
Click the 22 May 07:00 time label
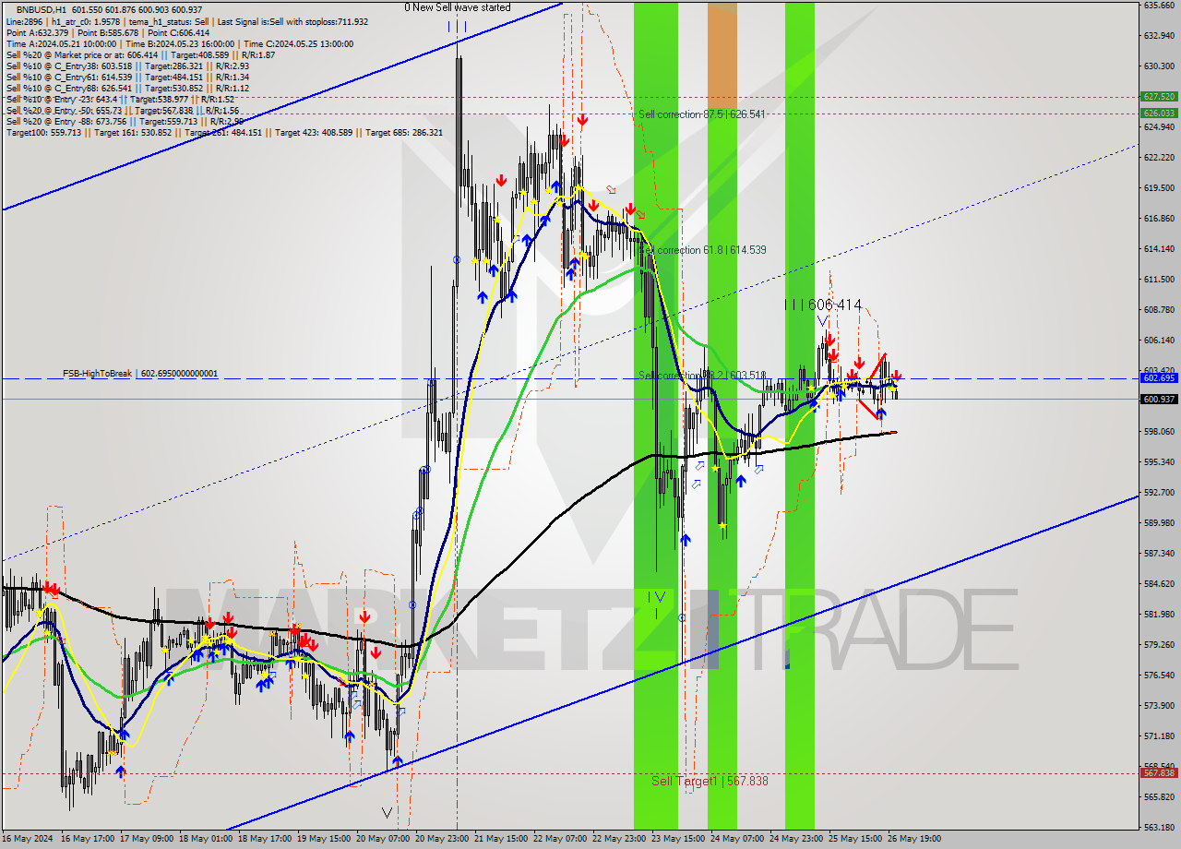pos(560,839)
